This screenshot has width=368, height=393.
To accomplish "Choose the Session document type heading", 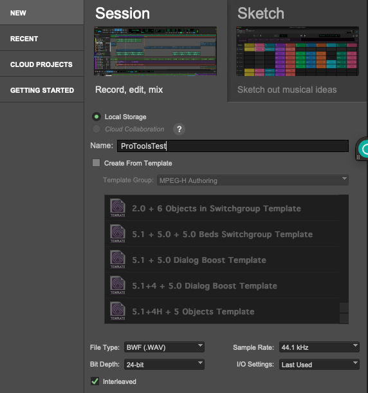I will (123, 14).
